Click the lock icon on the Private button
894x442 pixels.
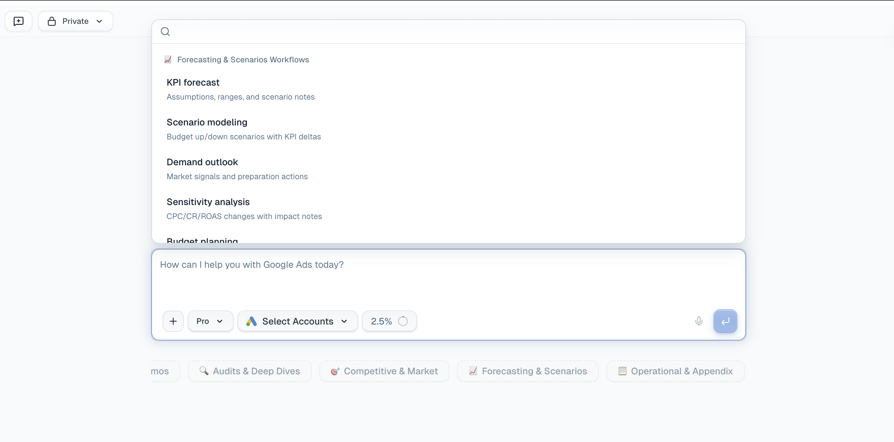(52, 21)
